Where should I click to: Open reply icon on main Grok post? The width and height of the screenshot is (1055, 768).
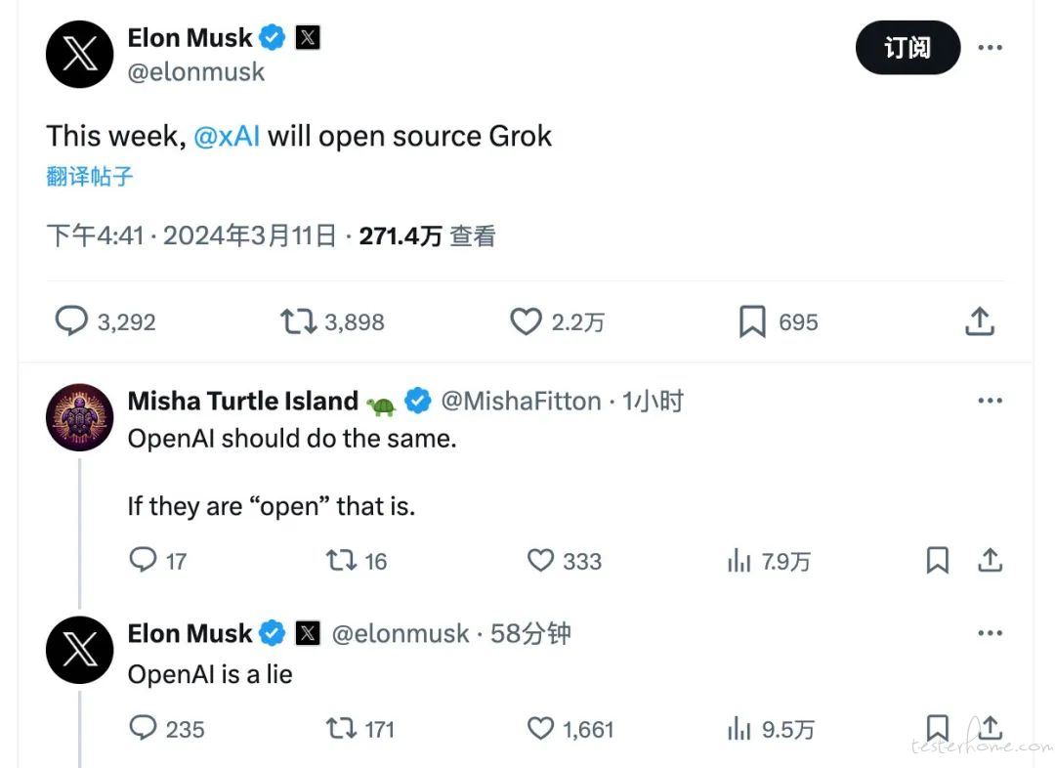click(x=71, y=321)
